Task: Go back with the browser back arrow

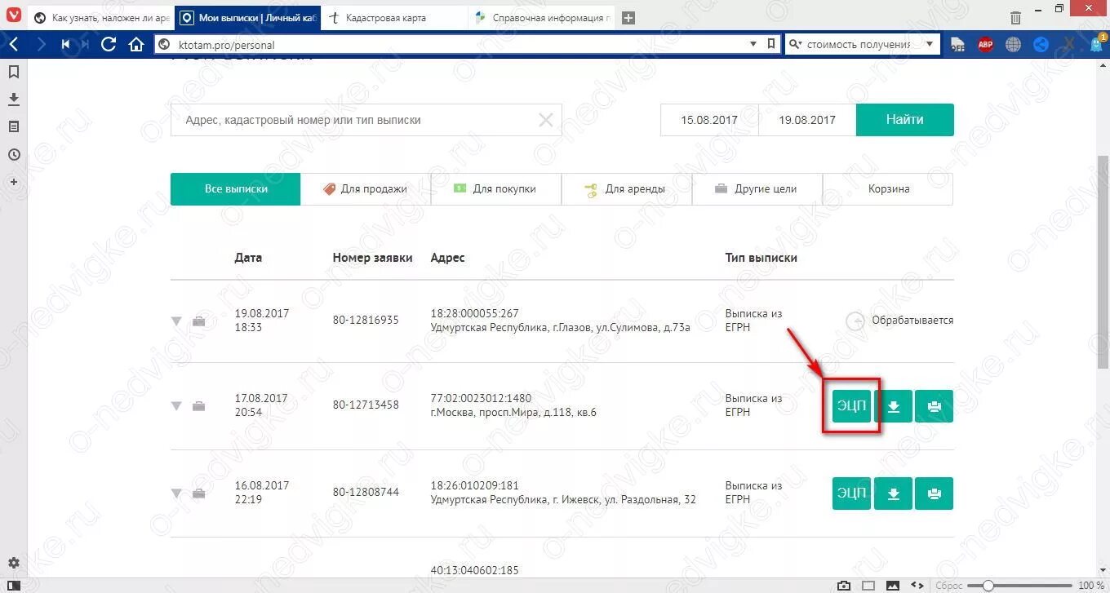Action: (14, 44)
